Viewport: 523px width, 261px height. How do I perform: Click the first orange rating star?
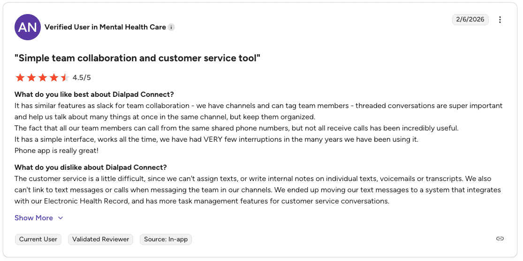[20, 78]
